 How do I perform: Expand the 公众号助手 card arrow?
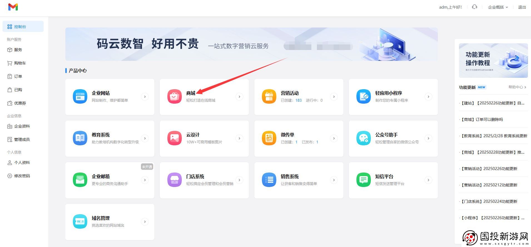click(428, 138)
